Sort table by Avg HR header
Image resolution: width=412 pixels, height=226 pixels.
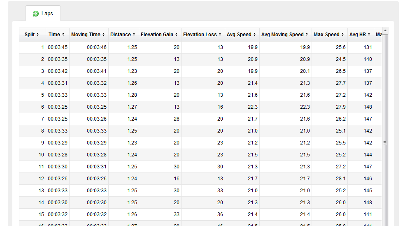pyautogui.click(x=361, y=35)
